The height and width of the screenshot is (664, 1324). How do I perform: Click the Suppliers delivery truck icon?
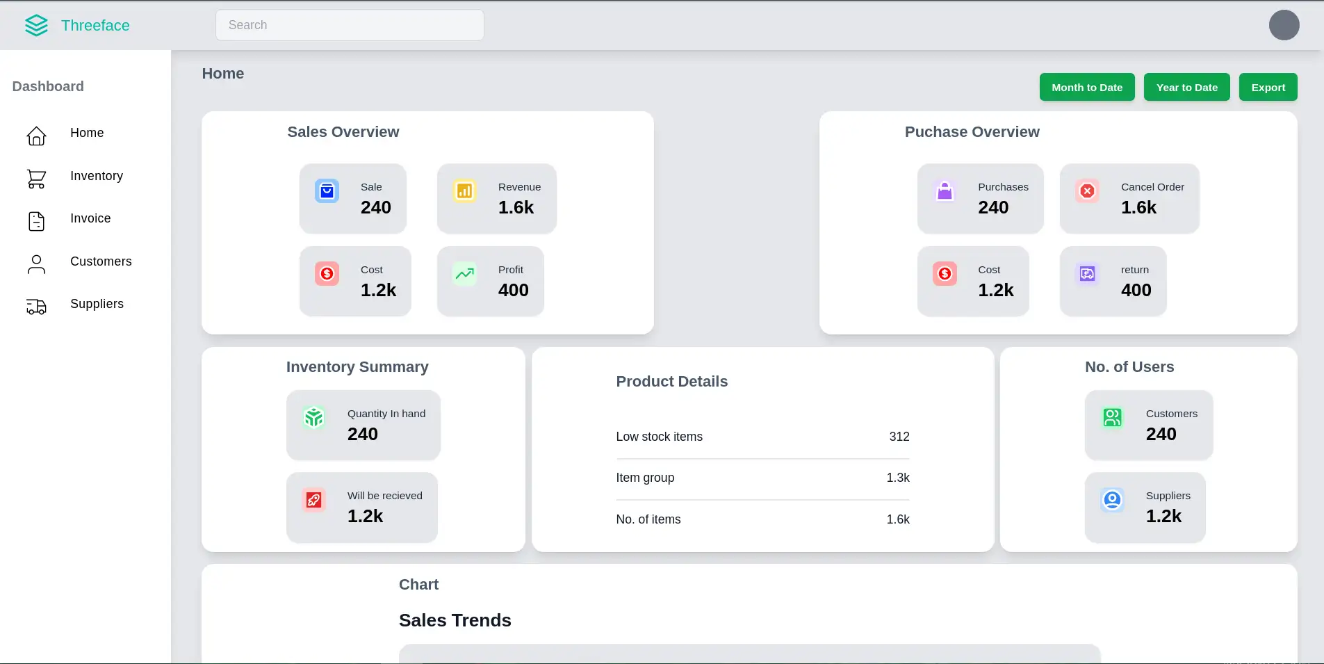(x=36, y=307)
